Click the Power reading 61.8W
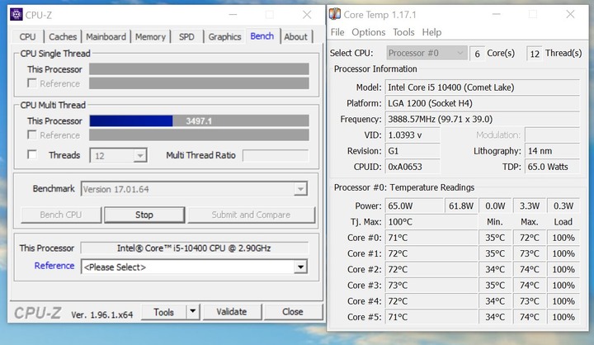The height and width of the screenshot is (345, 594). [x=461, y=206]
